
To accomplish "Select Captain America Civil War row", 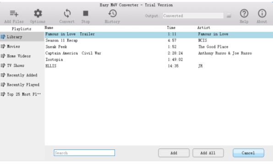I will click(159, 53).
